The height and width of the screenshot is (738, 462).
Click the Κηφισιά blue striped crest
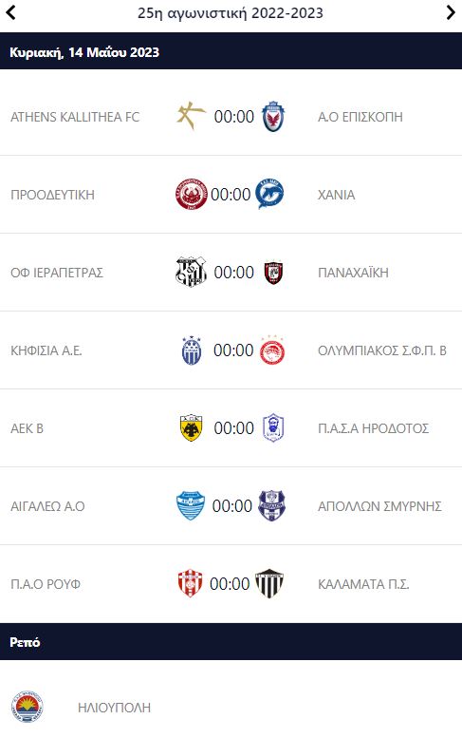[192, 350]
